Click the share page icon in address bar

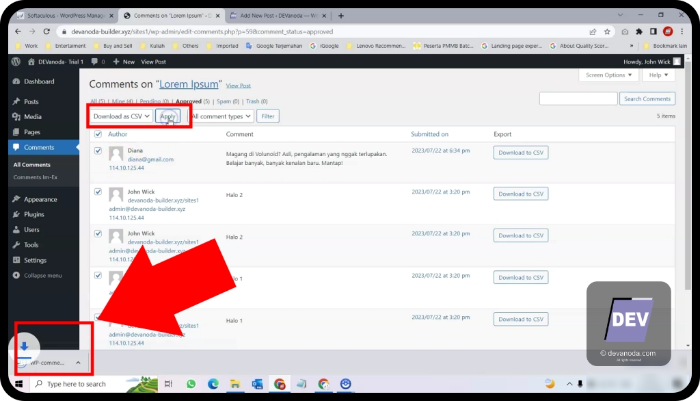pyautogui.click(x=593, y=31)
